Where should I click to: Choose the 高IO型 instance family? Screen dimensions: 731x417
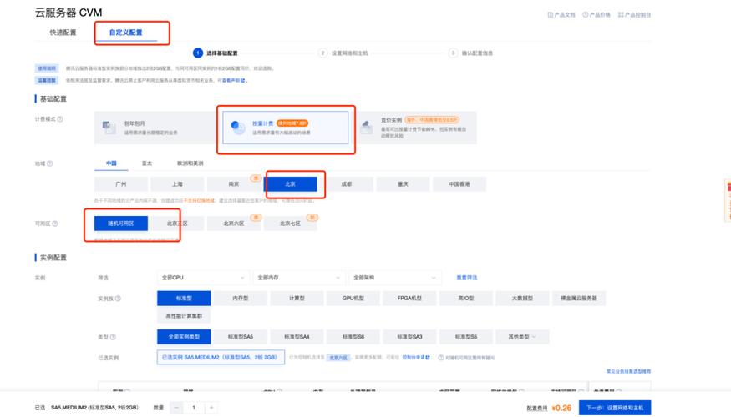(x=465, y=299)
